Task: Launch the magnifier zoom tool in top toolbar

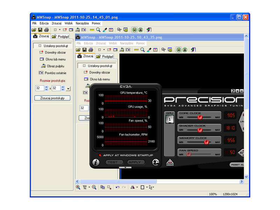Action: [98, 30]
